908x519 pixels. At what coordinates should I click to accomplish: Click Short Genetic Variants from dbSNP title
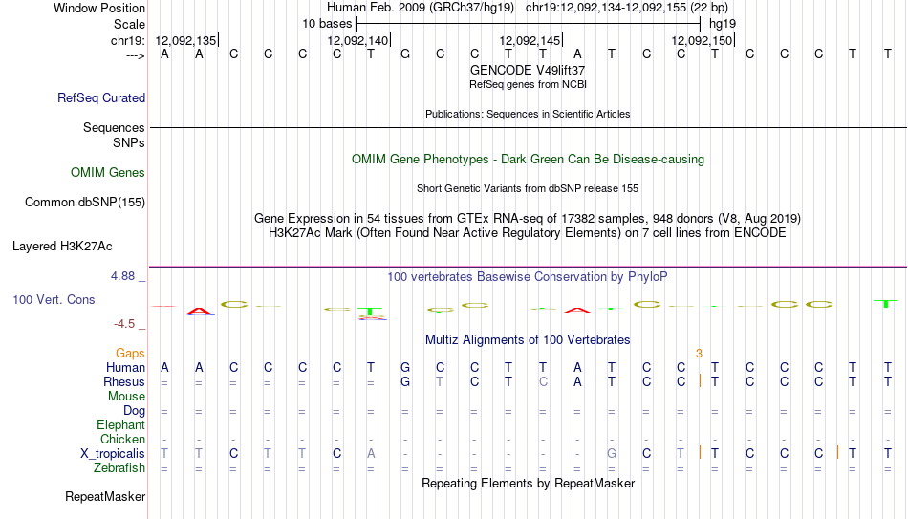tap(528, 189)
